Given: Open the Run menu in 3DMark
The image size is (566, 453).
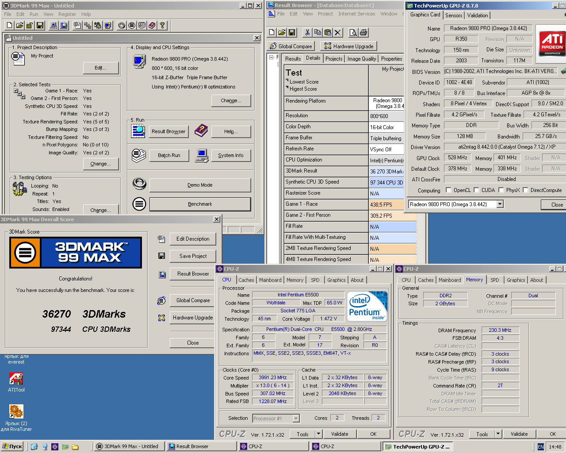Looking at the screenshot, I should (34, 14).
